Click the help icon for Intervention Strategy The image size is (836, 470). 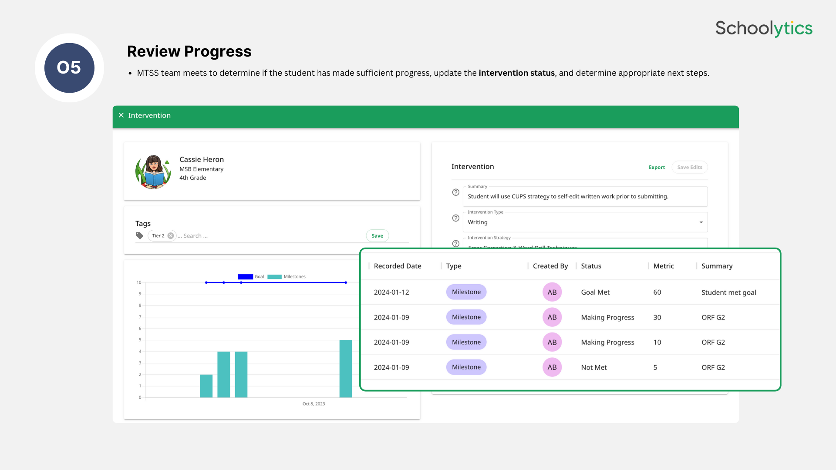pos(455,244)
